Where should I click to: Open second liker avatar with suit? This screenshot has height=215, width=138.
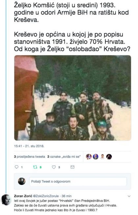click(96, 156)
